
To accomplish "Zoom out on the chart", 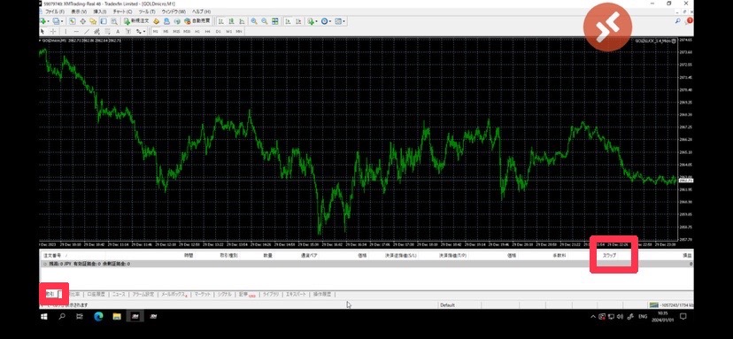I will 264,21.
